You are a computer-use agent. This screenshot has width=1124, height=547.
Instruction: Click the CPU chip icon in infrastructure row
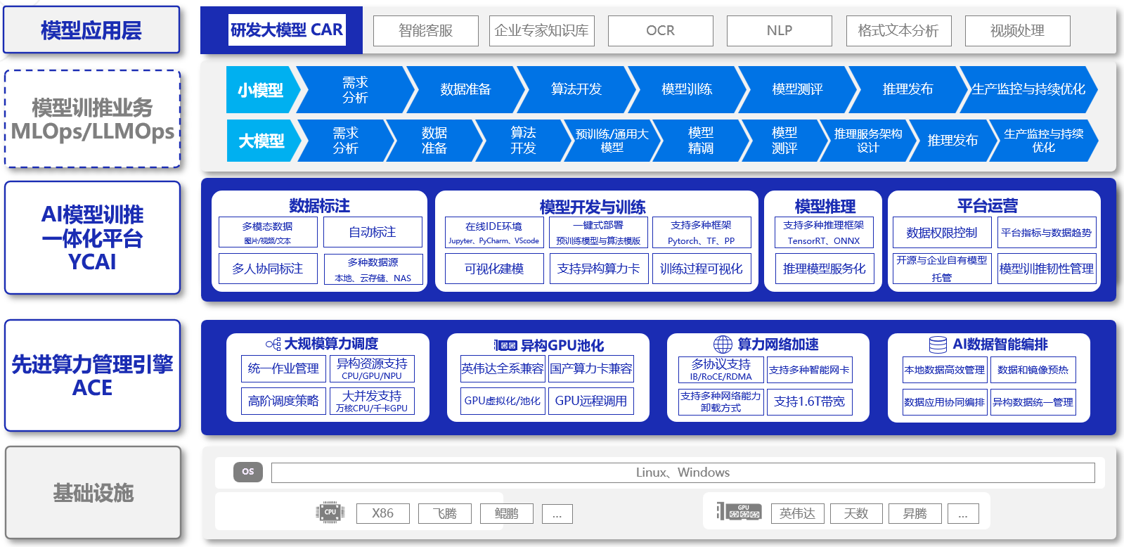point(330,513)
